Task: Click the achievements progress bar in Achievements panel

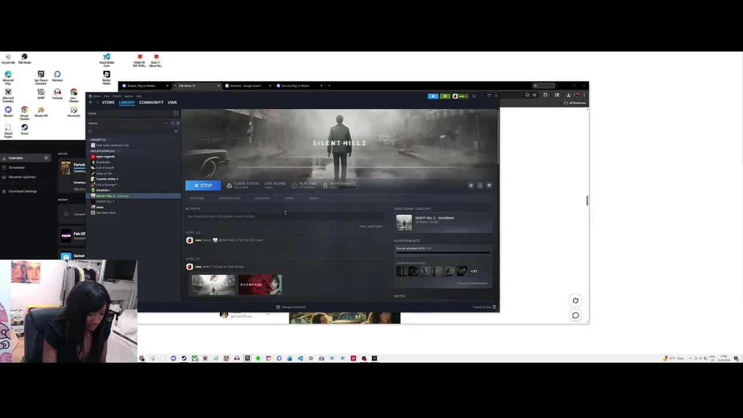Action: [443, 253]
